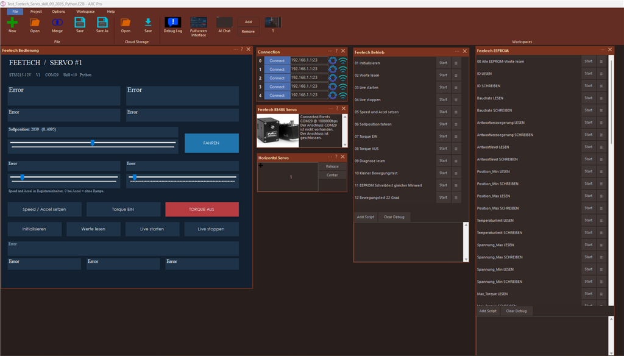This screenshot has width=624, height=356.
Task: Open Feetech EEPROM panel options dots
Action: pyautogui.click(x=602, y=49)
